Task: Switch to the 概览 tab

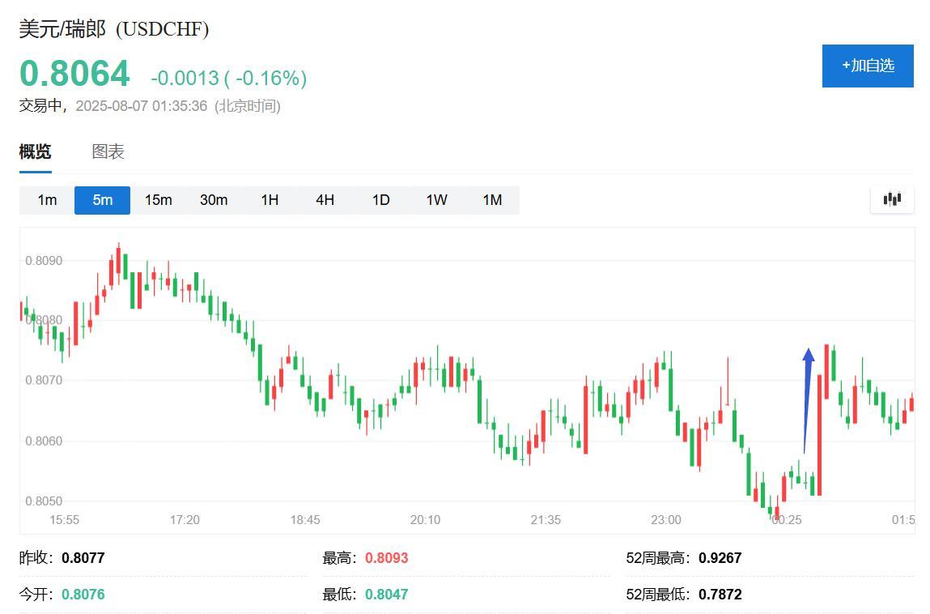Action: pyautogui.click(x=35, y=152)
